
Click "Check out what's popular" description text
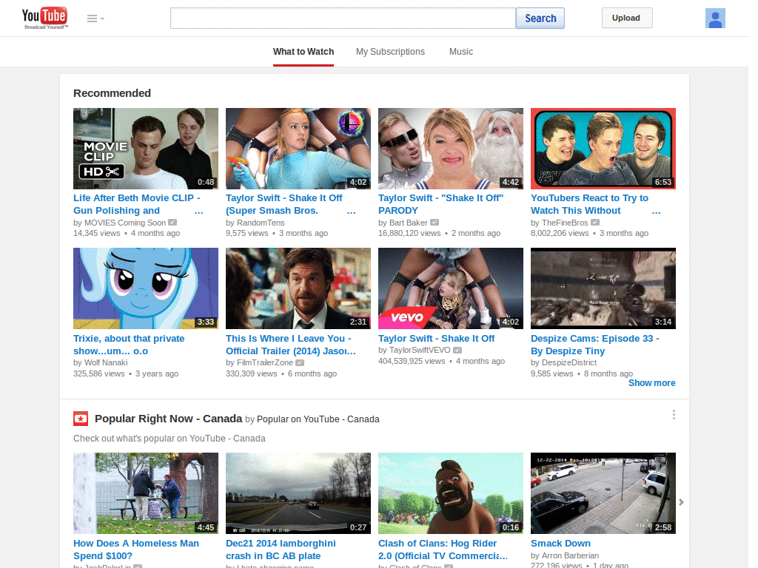click(170, 439)
